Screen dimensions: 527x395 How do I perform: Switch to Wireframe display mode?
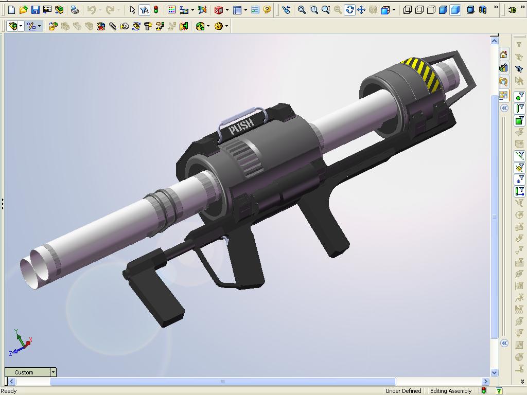(408, 10)
